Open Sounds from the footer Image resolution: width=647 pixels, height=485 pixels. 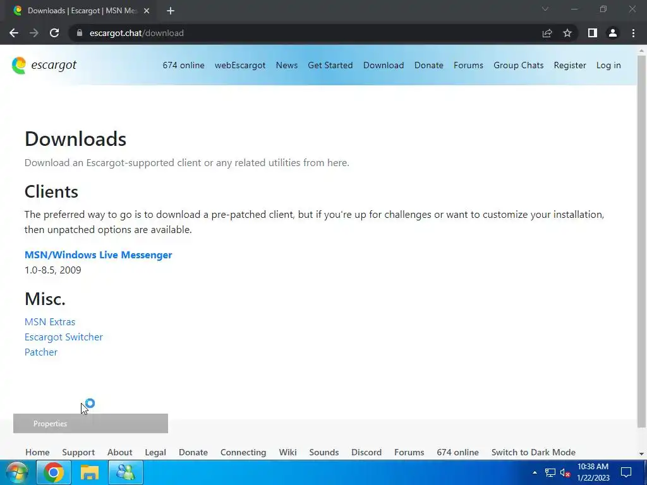324,452
